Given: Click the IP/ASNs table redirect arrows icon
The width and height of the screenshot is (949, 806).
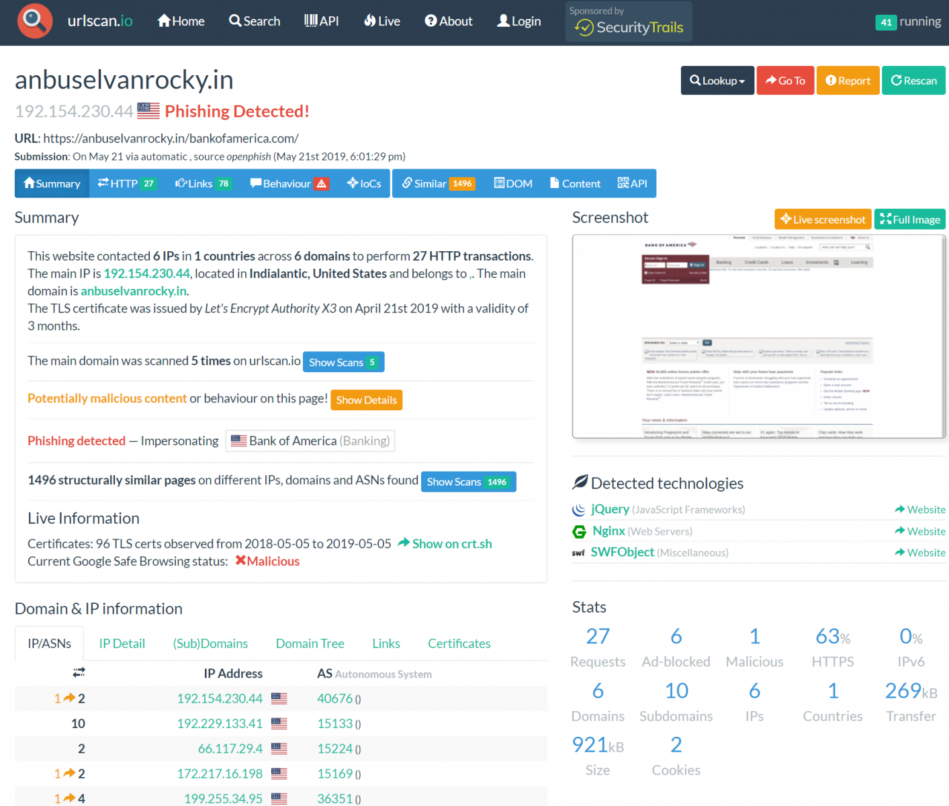Looking at the screenshot, I should tap(79, 673).
